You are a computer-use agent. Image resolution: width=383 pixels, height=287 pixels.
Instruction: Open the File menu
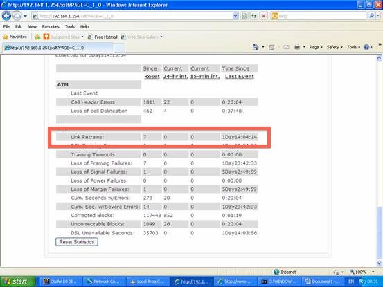pos(6,26)
